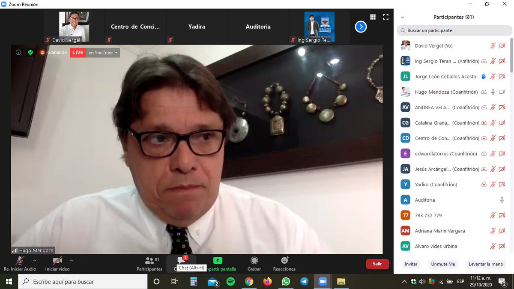The width and height of the screenshot is (514, 289).
Task: Open Calculator from the taskbar
Action: tap(193, 281)
